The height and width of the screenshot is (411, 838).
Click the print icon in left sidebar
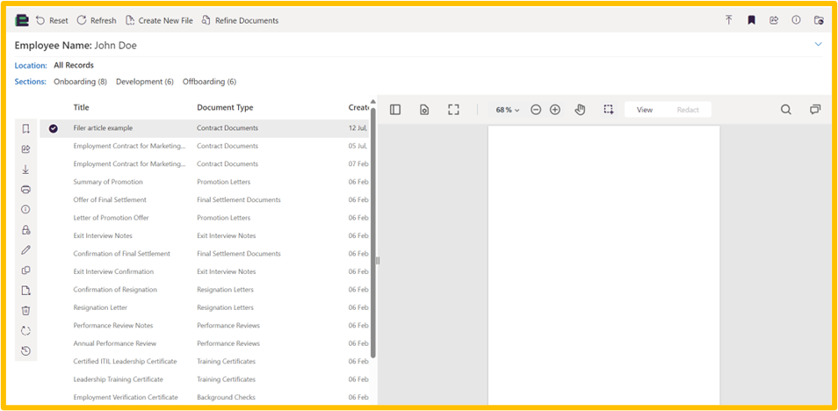coord(26,190)
